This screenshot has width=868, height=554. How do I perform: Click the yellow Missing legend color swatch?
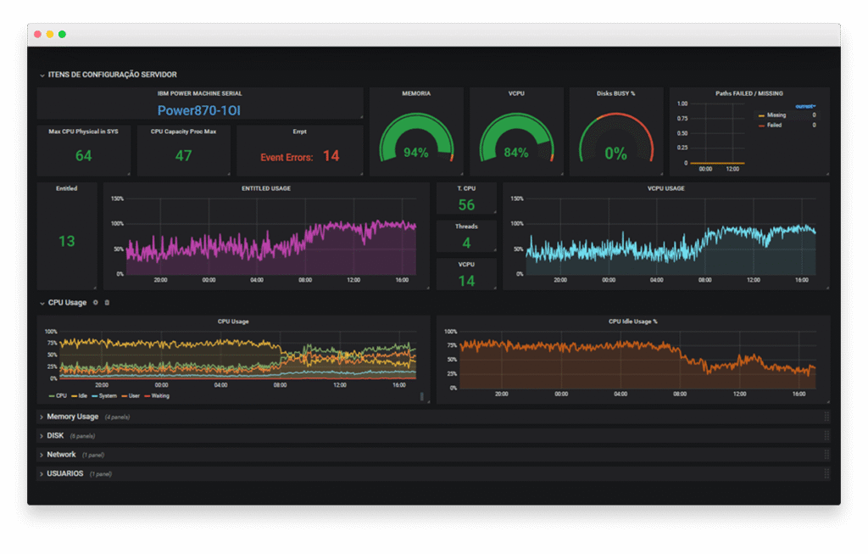coord(761,115)
